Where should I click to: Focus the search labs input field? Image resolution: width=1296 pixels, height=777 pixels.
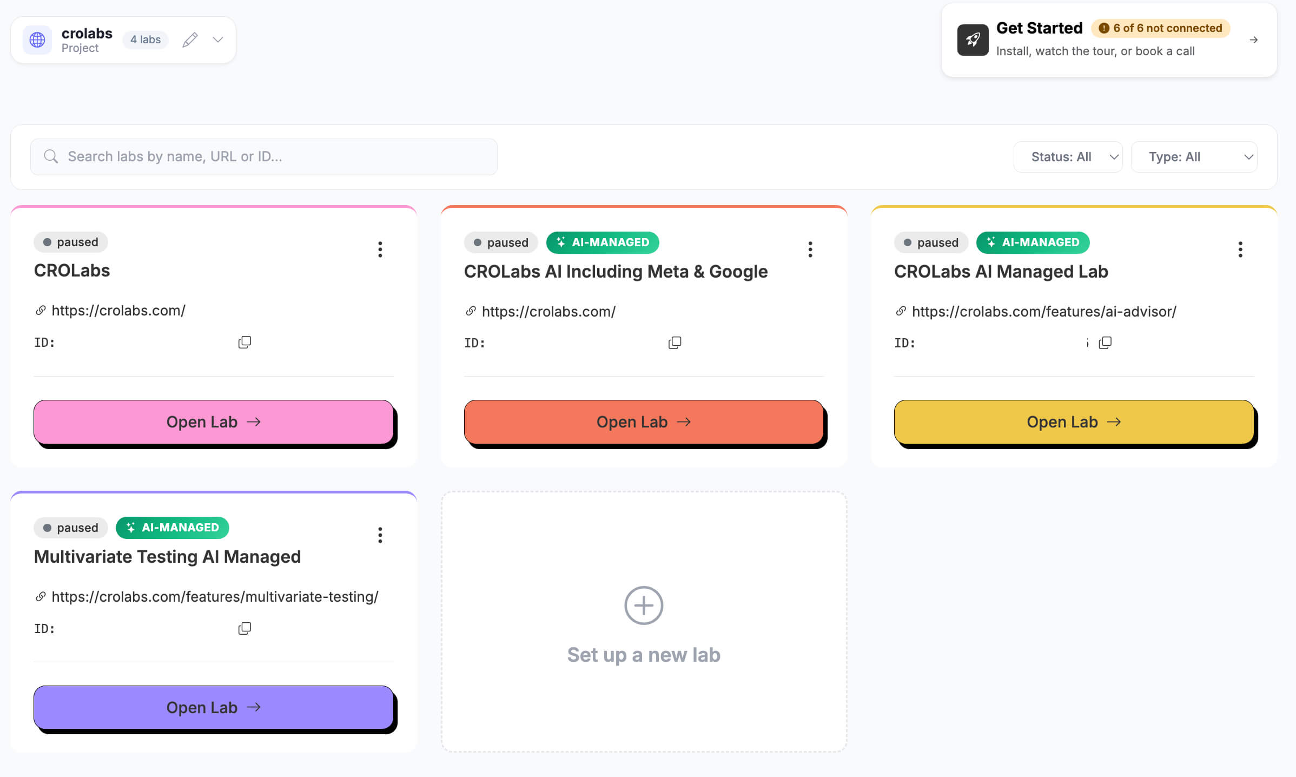pyautogui.click(x=264, y=157)
